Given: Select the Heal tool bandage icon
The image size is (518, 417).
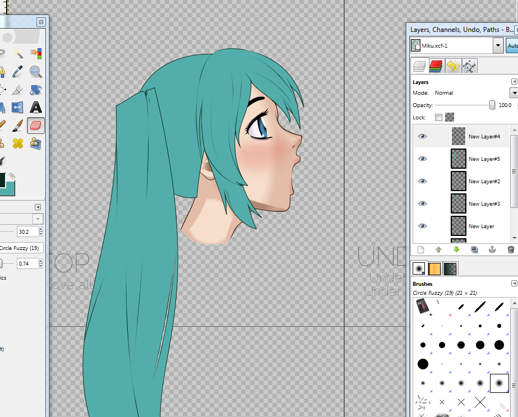Looking at the screenshot, I should pyautogui.click(x=18, y=143).
